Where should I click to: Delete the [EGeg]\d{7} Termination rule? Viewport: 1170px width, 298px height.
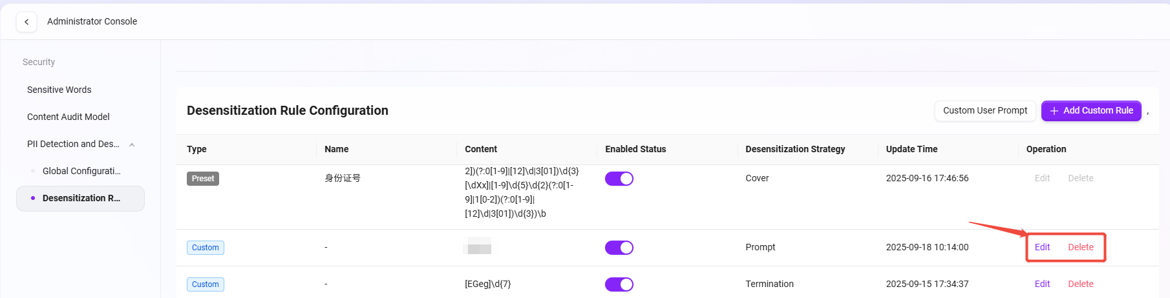[1080, 284]
